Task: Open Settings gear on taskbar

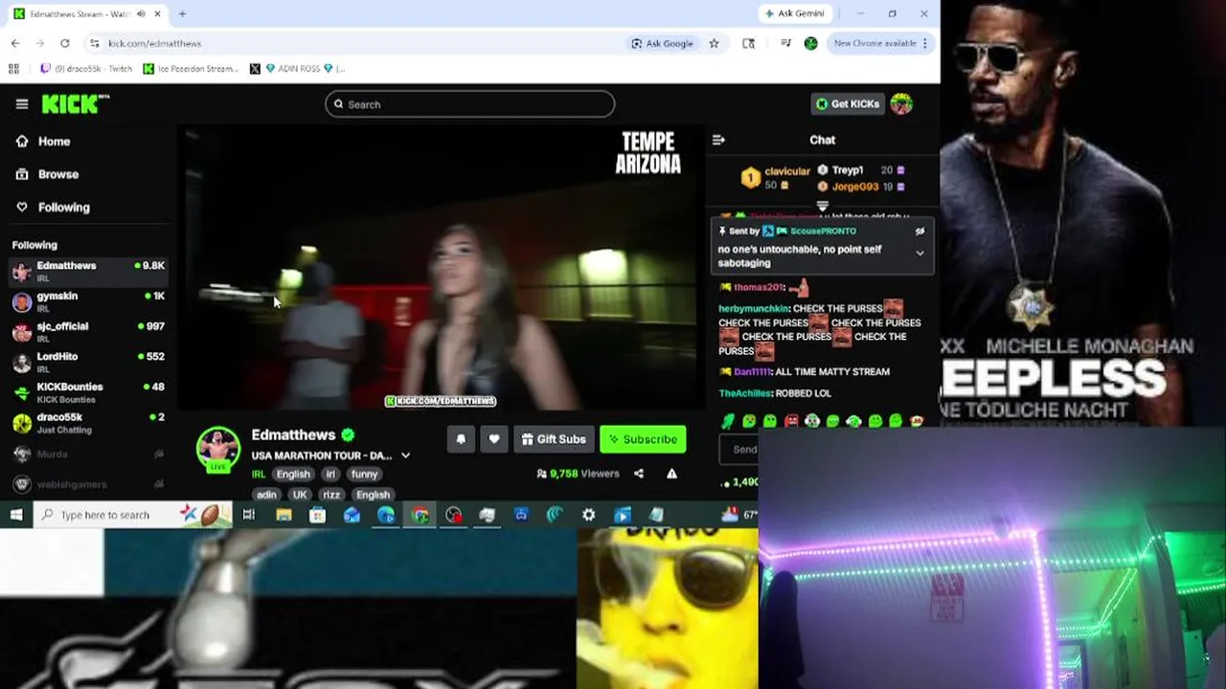Action: (x=588, y=515)
